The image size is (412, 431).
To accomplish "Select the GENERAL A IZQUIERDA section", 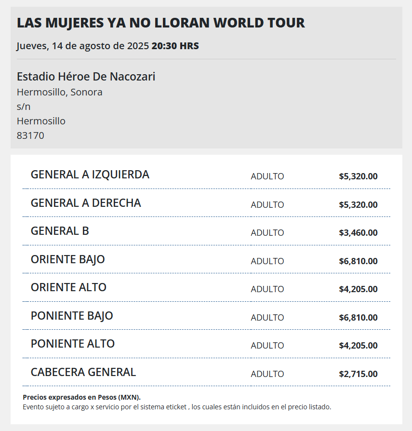I will pyautogui.click(x=206, y=175).
